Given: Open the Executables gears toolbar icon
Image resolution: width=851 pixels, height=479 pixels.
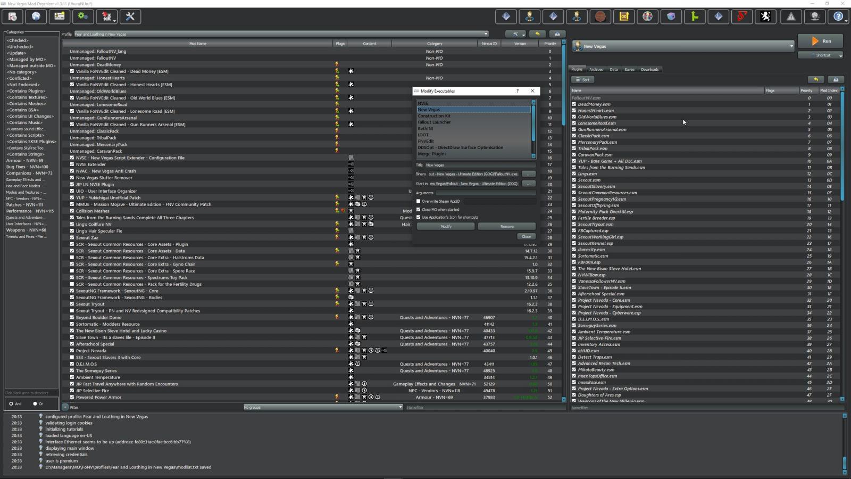Looking at the screenshot, I should [83, 16].
